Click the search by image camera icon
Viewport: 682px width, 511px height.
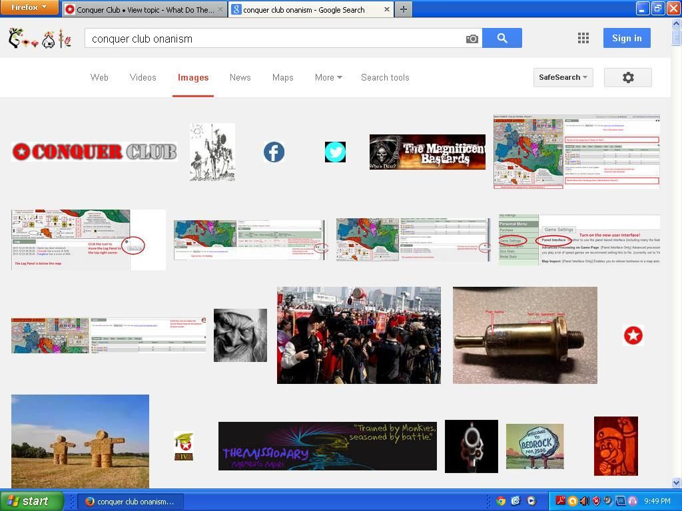[472, 39]
